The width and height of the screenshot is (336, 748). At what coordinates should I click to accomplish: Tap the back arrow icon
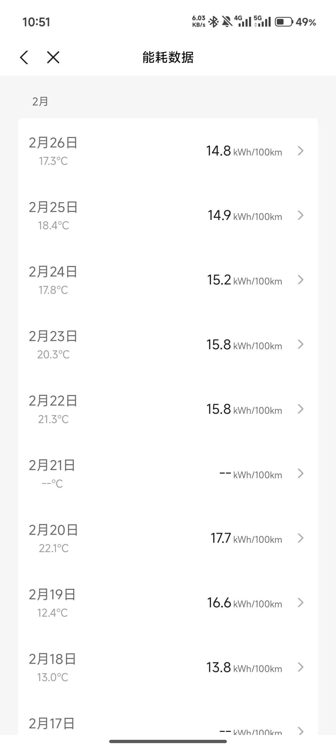24,57
